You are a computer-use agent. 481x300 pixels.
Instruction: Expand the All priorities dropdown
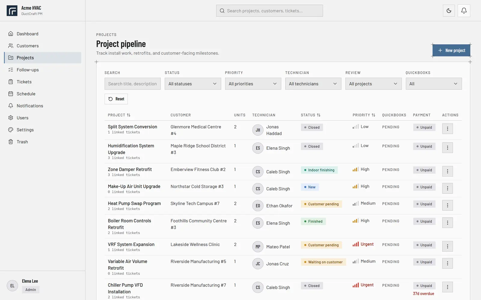(x=253, y=84)
